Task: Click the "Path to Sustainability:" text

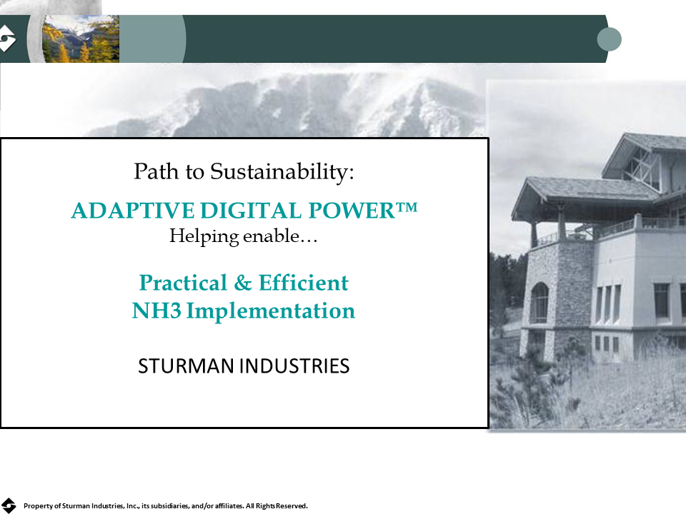Action: 244,171
